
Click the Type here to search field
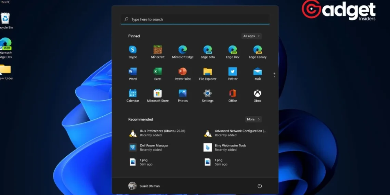click(195, 19)
